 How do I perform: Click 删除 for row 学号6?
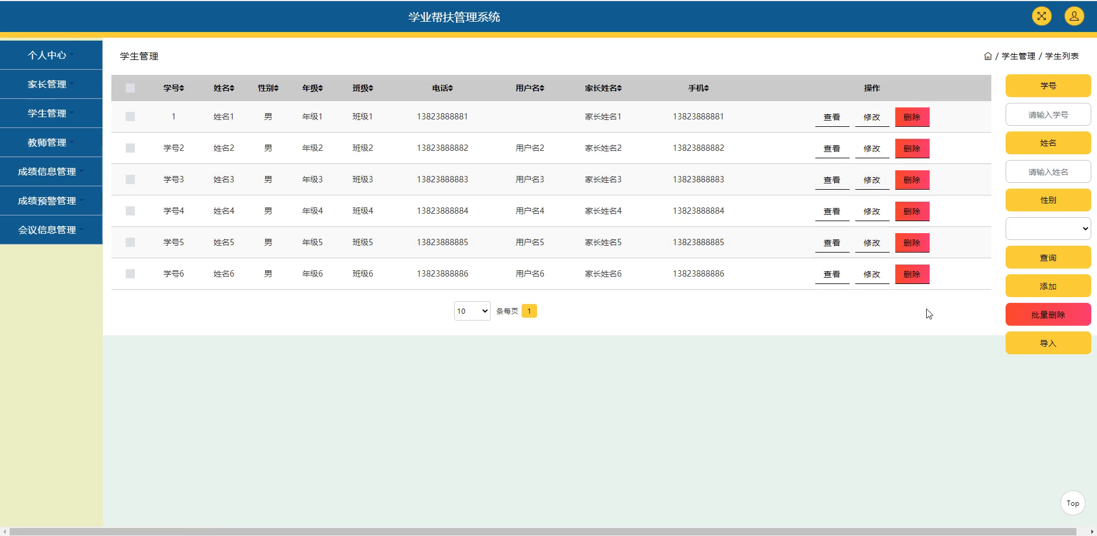[912, 274]
